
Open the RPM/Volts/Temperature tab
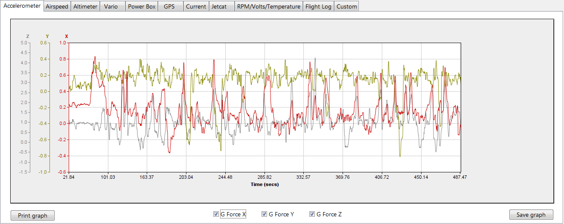(x=269, y=6)
